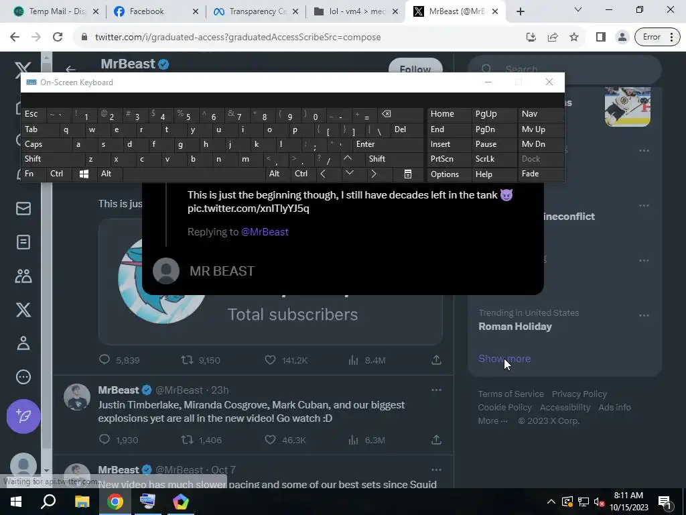Open the Terms of Service link
This screenshot has height=515, width=686.
point(510,394)
